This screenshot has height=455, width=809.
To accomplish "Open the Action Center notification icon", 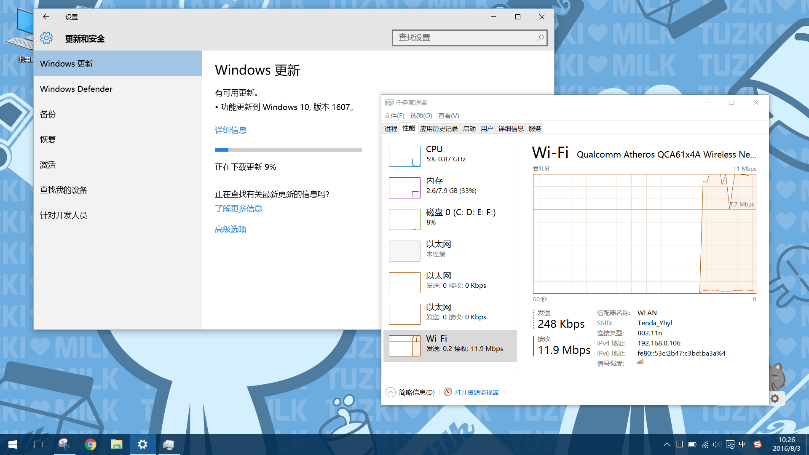I will (x=730, y=444).
